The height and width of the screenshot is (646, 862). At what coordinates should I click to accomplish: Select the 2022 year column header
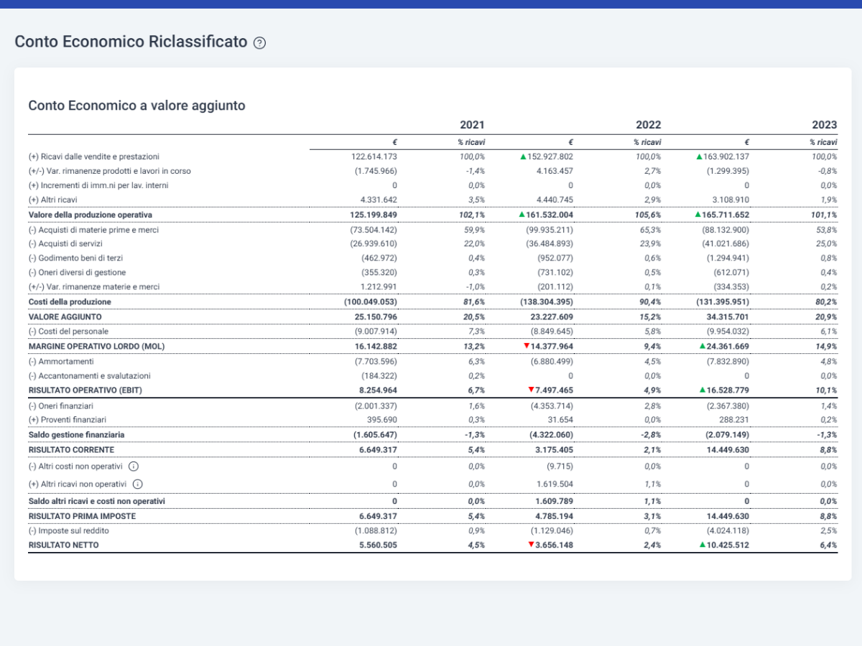tap(648, 124)
